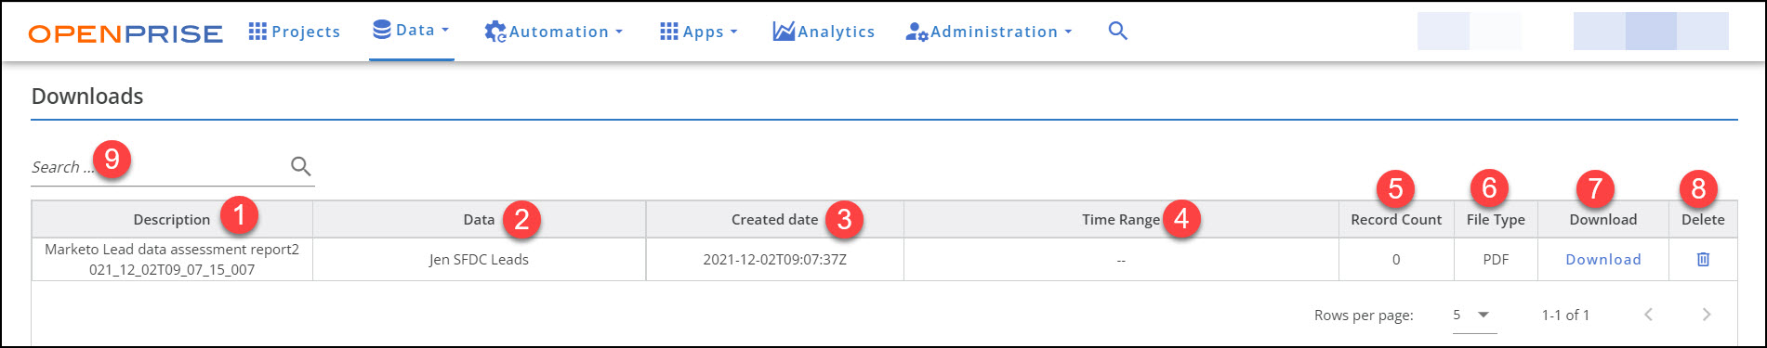This screenshot has height=348, width=1767.
Task: Sort by Created date column header
Action: coord(774,220)
